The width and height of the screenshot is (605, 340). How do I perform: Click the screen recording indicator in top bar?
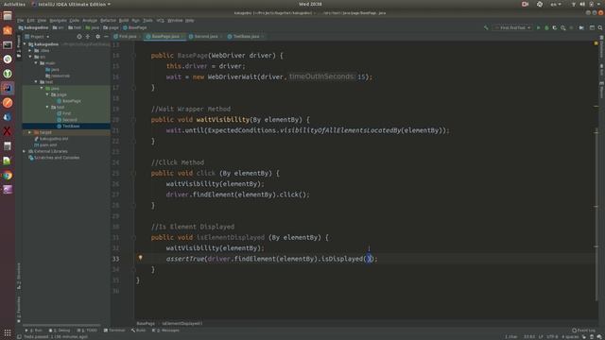[525, 4]
